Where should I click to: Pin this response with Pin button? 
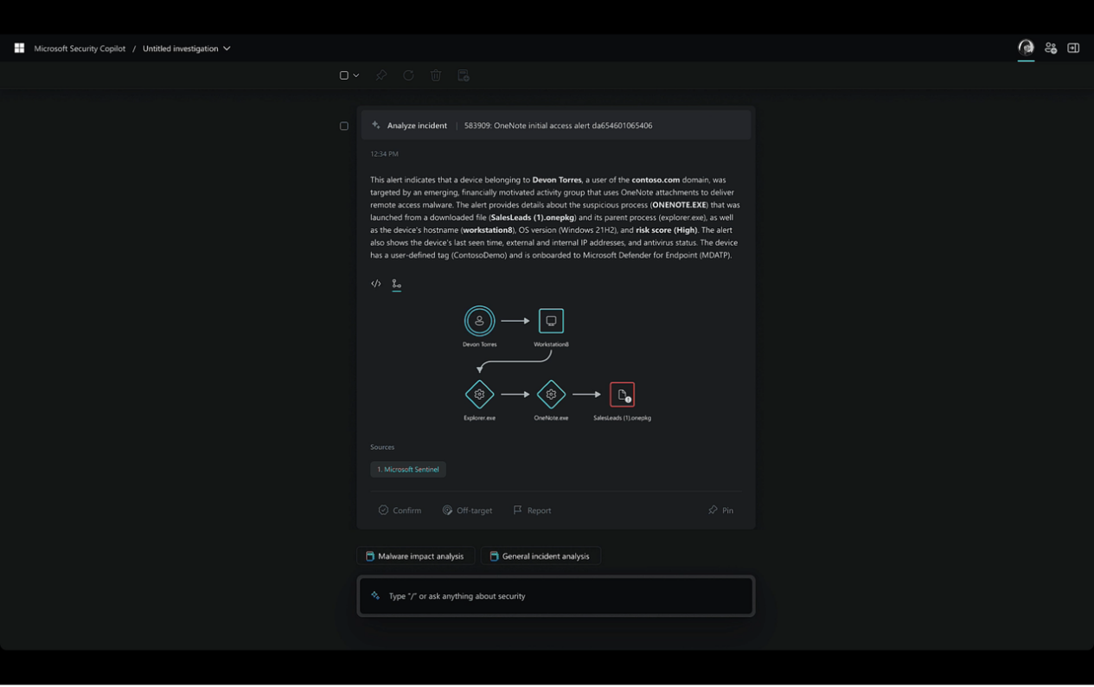(720, 510)
